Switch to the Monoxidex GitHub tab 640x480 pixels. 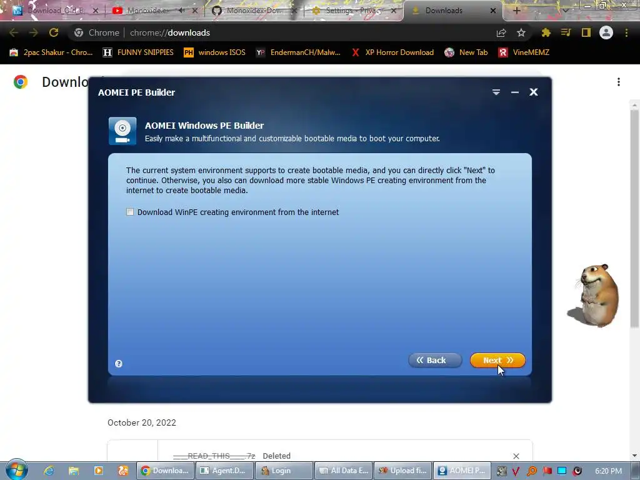[254, 11]
